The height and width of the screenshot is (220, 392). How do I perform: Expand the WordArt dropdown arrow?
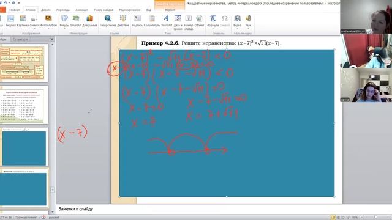click(167, 29)
